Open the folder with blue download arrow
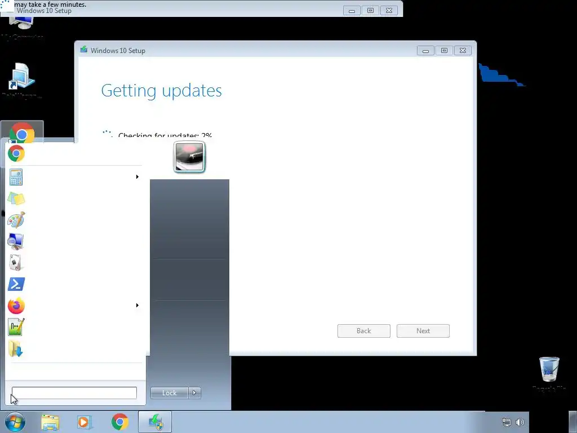This screenshot has width=577, height=433. tap(16, 348)
